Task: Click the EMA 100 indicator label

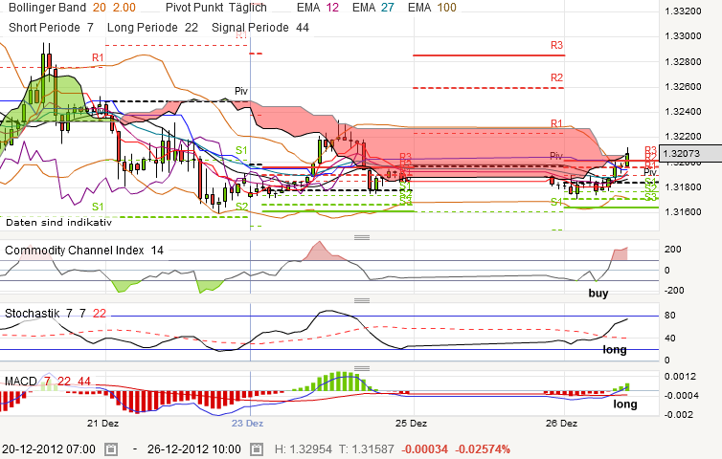Action: click(x=432, y=8)
